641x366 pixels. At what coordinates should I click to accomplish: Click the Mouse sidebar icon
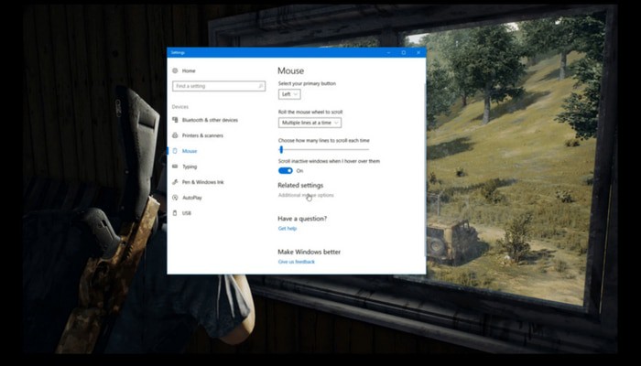175,151
